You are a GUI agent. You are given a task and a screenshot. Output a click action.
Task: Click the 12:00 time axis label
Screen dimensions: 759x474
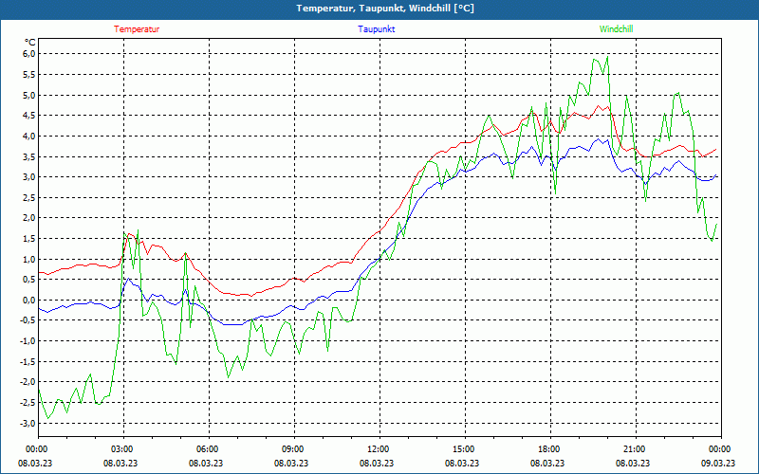(x=379, y=449)
